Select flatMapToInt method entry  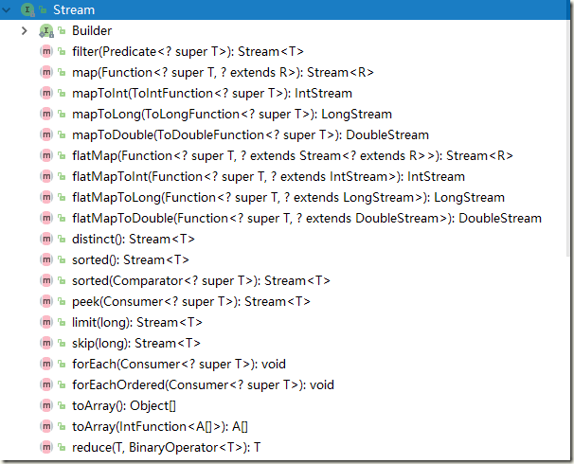tap(268, 177)
